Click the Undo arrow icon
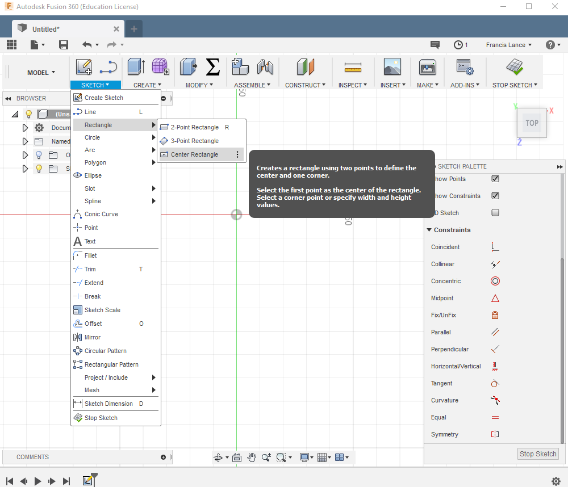The height and width of the screenshot is (487, 568). tap(87, 44)
